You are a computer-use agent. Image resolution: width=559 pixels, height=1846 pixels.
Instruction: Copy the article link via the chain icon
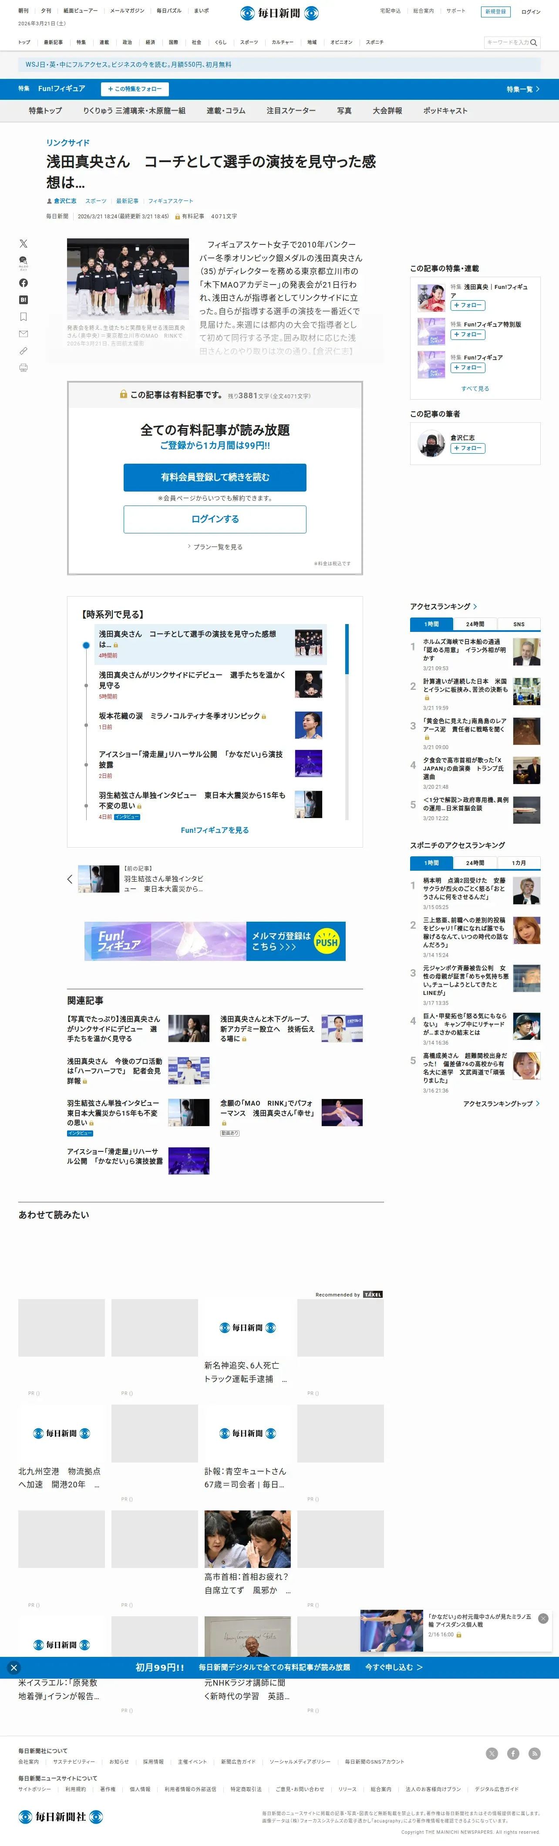(x=24, y=351)
